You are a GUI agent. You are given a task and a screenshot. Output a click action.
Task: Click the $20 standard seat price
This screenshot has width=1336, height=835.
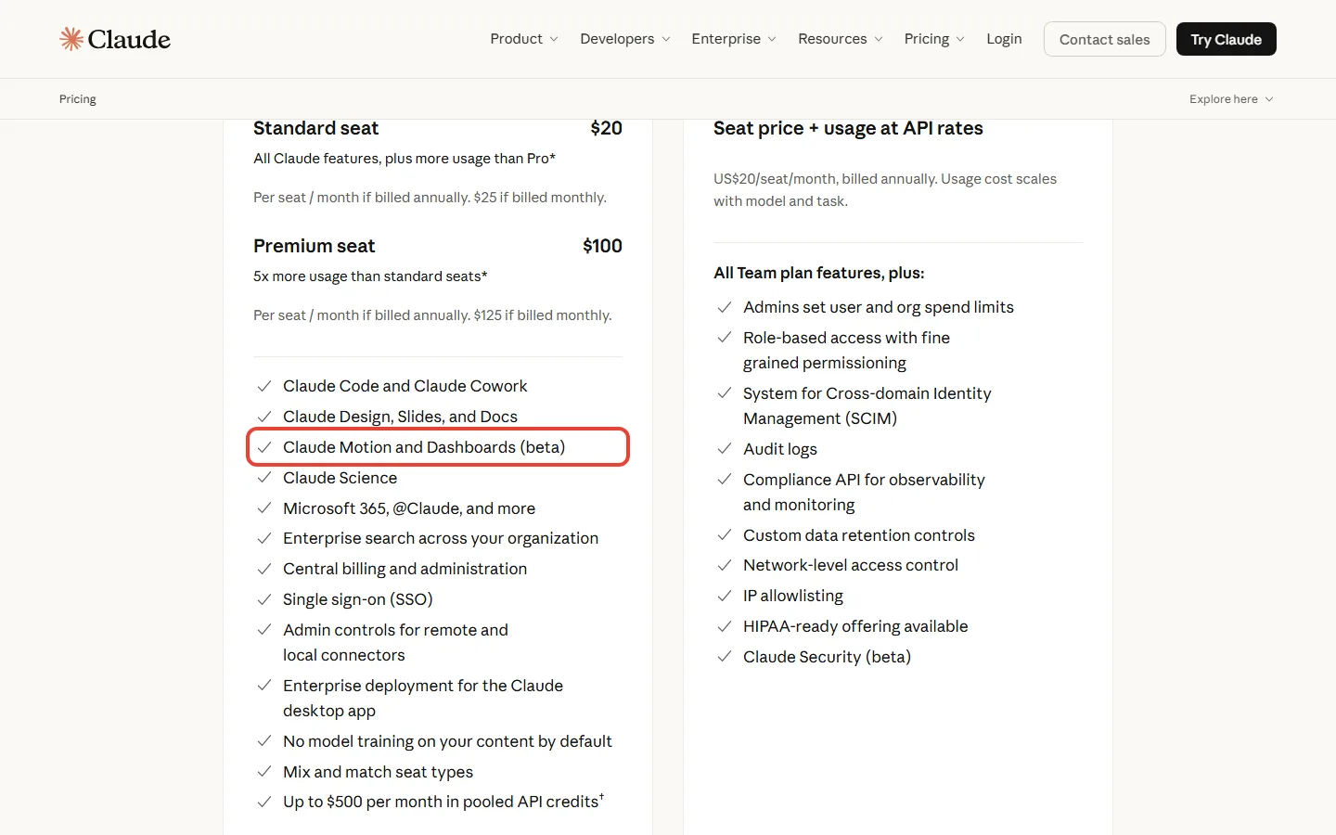coord(606,128)
